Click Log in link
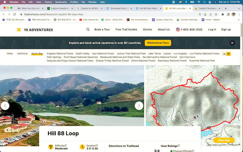The width and height of the screenshot is (243, 152). [x=212, y=29]
